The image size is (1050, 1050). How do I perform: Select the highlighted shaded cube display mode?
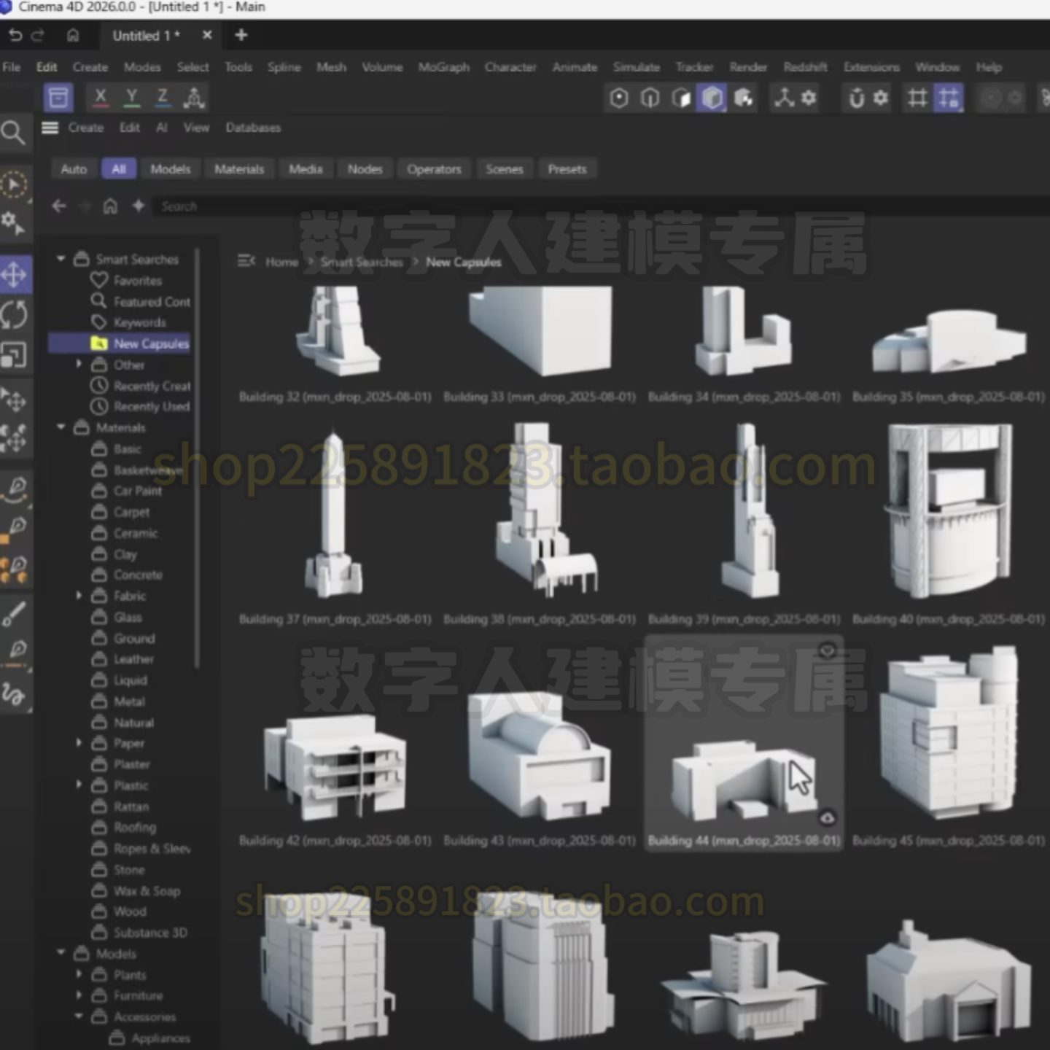click(712, 98)
